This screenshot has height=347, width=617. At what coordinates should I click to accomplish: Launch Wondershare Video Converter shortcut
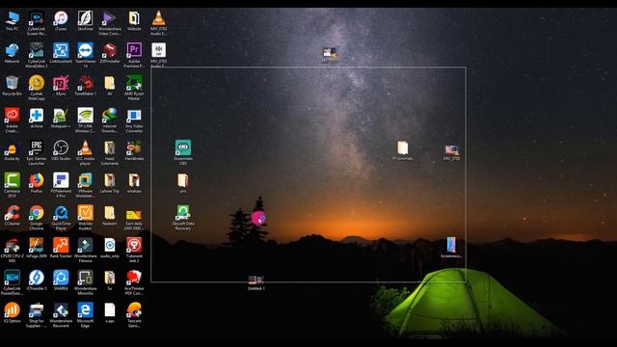tap(109, 23)
